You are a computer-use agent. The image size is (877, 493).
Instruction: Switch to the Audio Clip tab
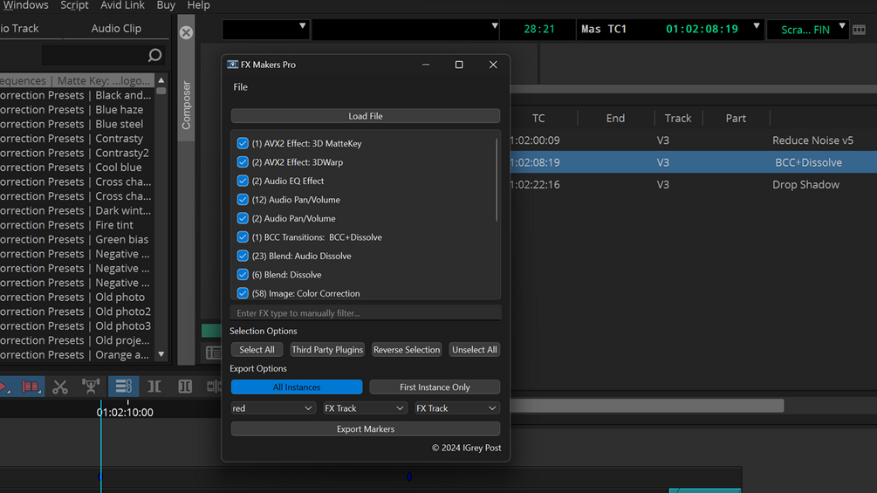[116, 29]
